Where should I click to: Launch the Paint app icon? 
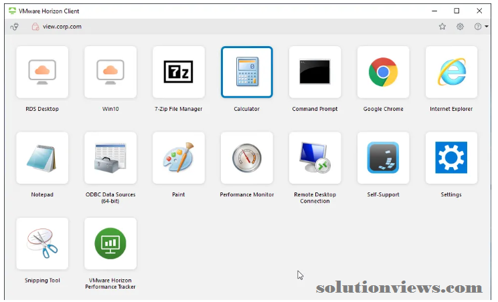(x=179, y=158)
